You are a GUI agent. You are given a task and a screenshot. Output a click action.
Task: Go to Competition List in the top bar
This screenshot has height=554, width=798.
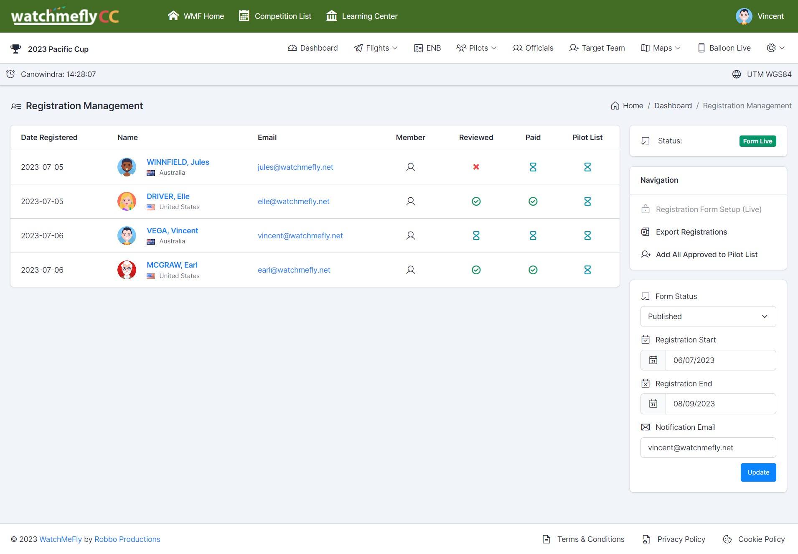(x=275, y=16)
